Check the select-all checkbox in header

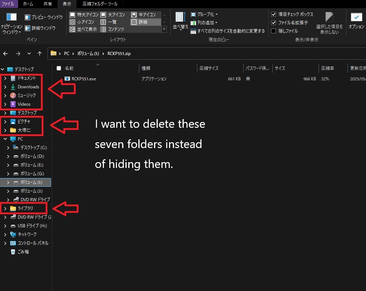point(59,68)
